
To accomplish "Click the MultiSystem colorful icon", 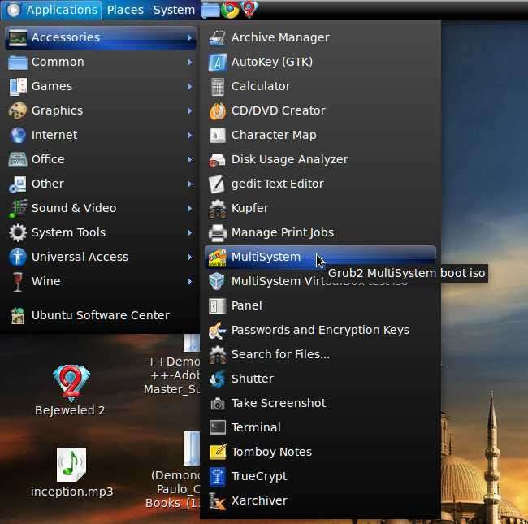I will pyautogui.click(x=217, y=257).
